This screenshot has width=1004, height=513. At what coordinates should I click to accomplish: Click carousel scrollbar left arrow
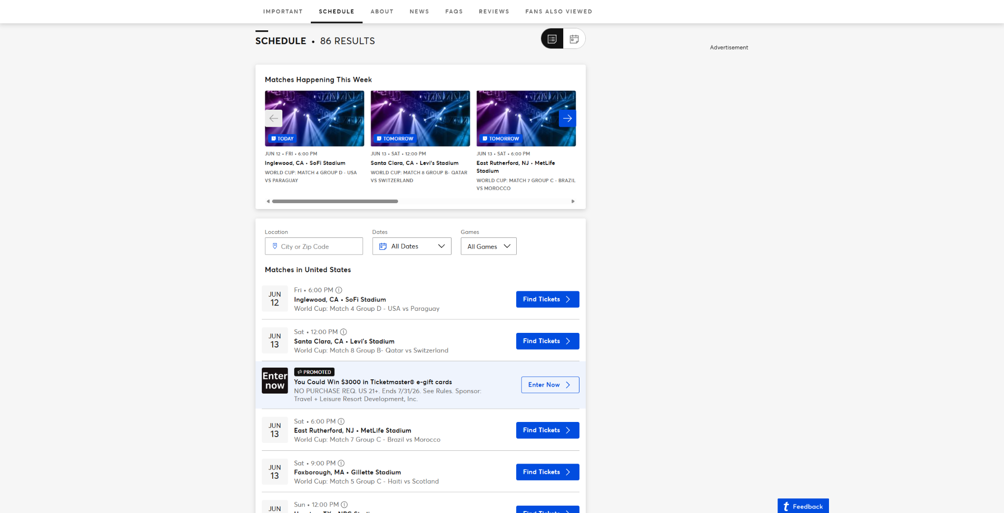pos(268,201)
